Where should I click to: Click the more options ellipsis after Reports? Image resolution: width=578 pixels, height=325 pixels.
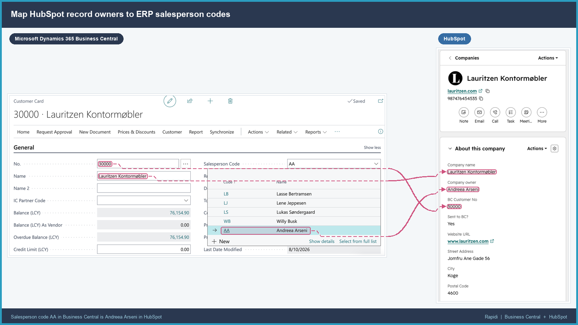[x=337, y=132]
